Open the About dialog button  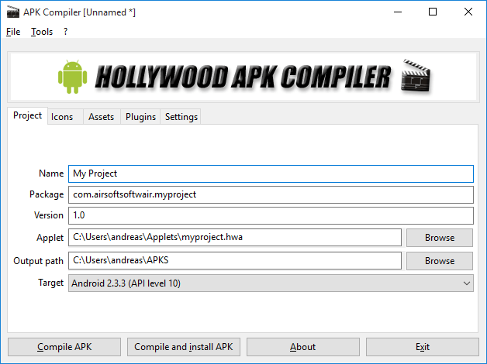302,347
